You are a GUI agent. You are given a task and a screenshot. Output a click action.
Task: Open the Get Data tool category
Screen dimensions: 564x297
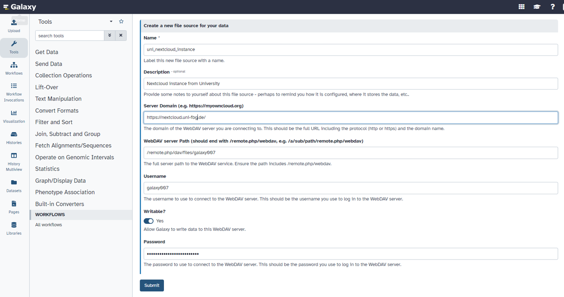46,52
